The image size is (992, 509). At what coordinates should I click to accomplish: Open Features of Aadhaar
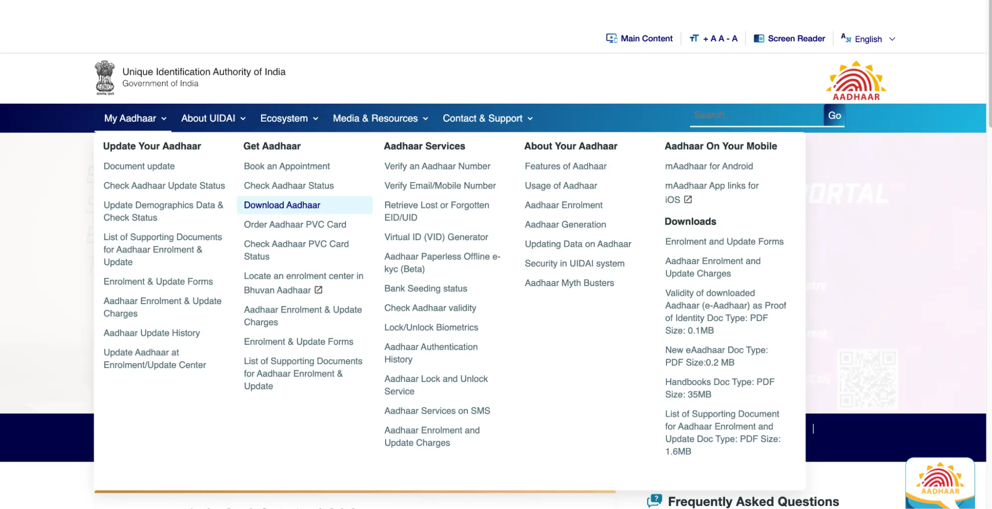coord(566,166)
